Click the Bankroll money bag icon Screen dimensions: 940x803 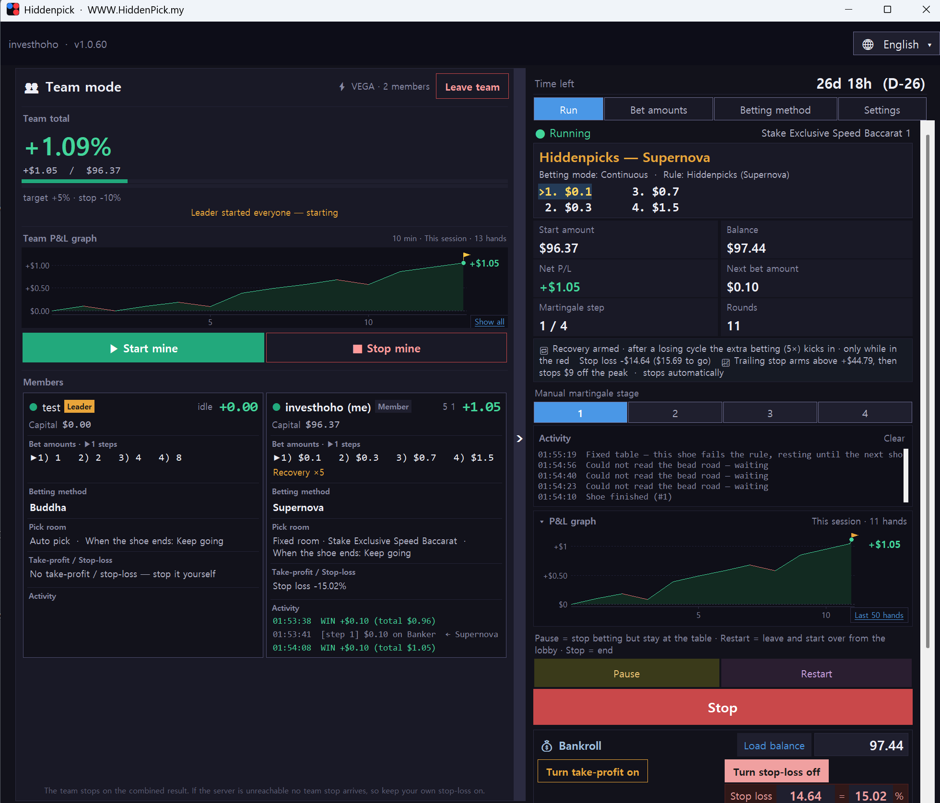547,746
